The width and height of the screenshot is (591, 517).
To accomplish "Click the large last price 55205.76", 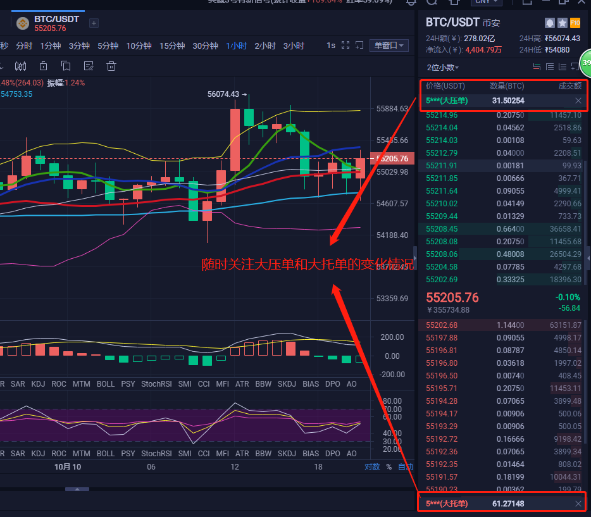I will click(452, 297).
